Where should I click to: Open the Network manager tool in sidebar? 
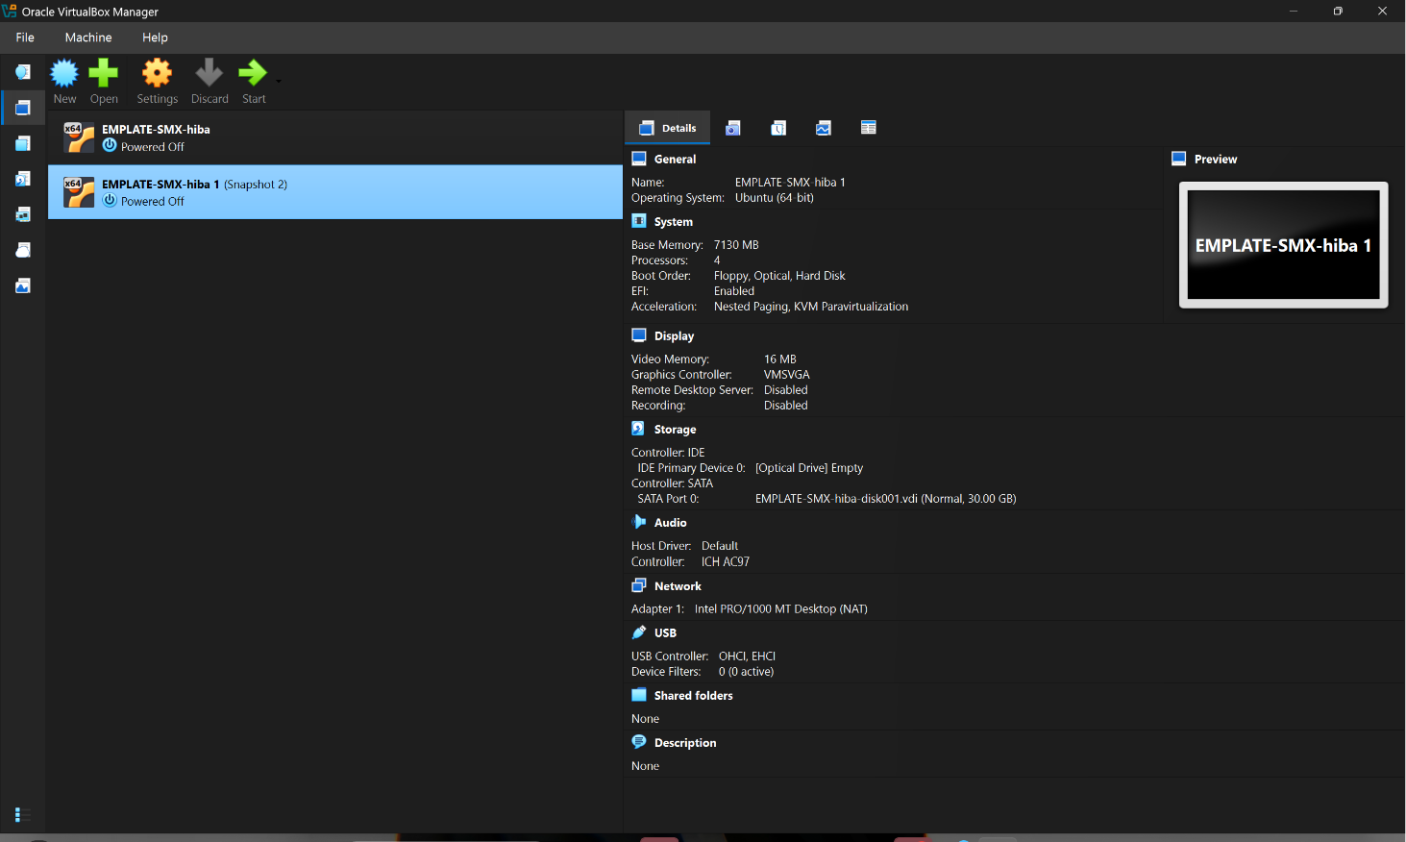point(23,214)
